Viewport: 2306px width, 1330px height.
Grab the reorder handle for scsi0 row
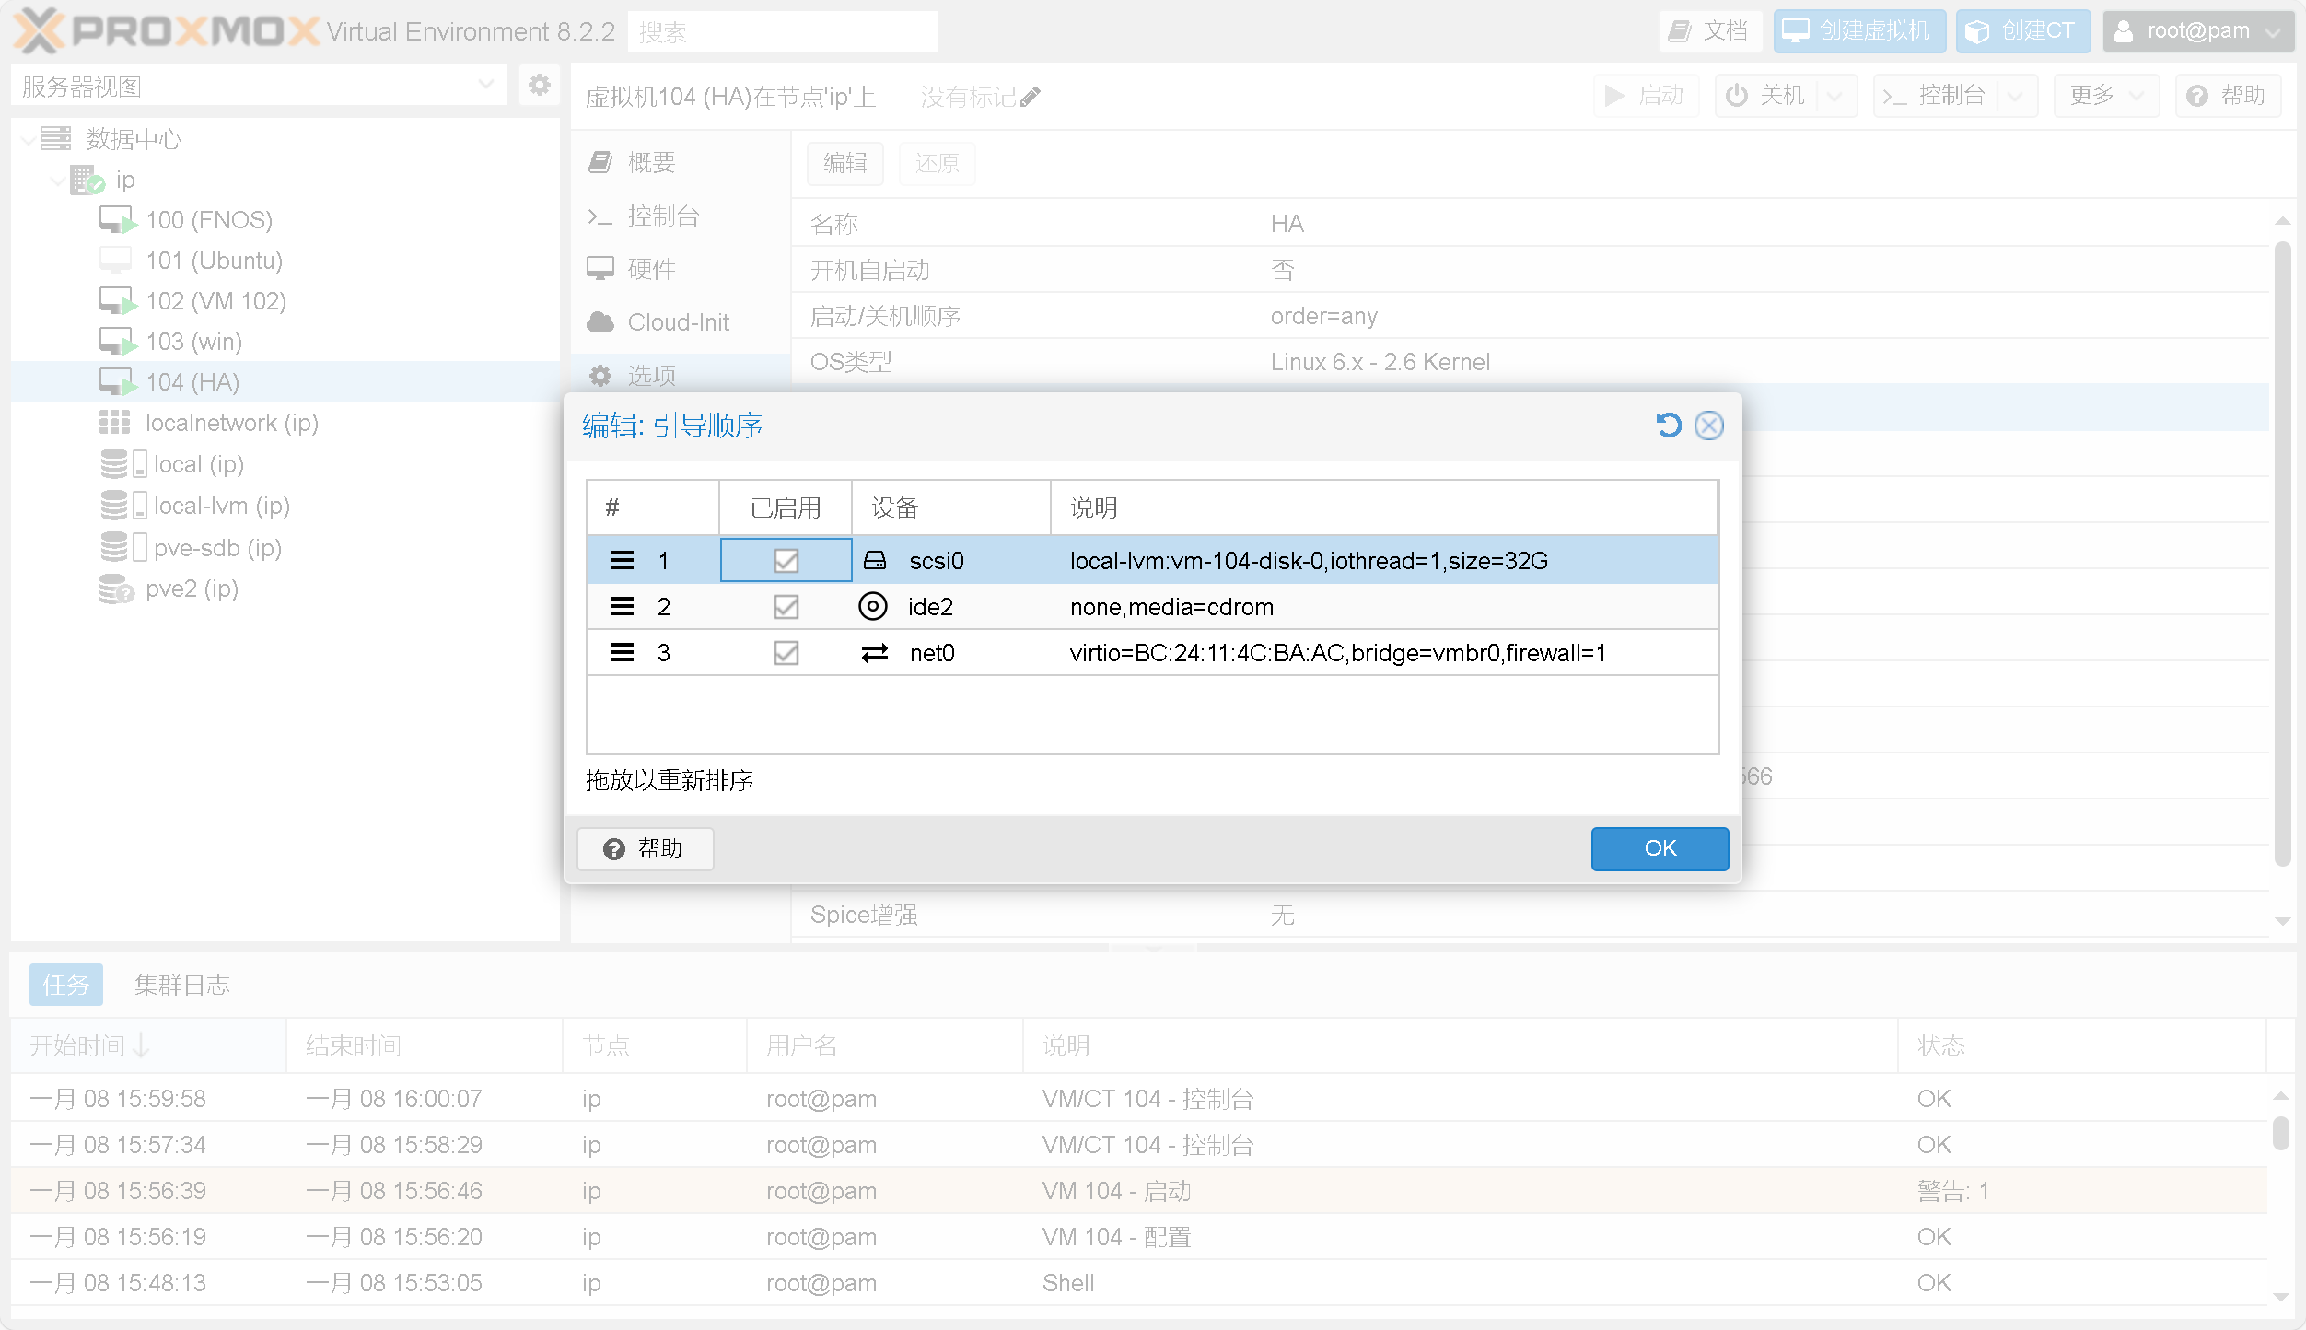(x=623, y=560)
